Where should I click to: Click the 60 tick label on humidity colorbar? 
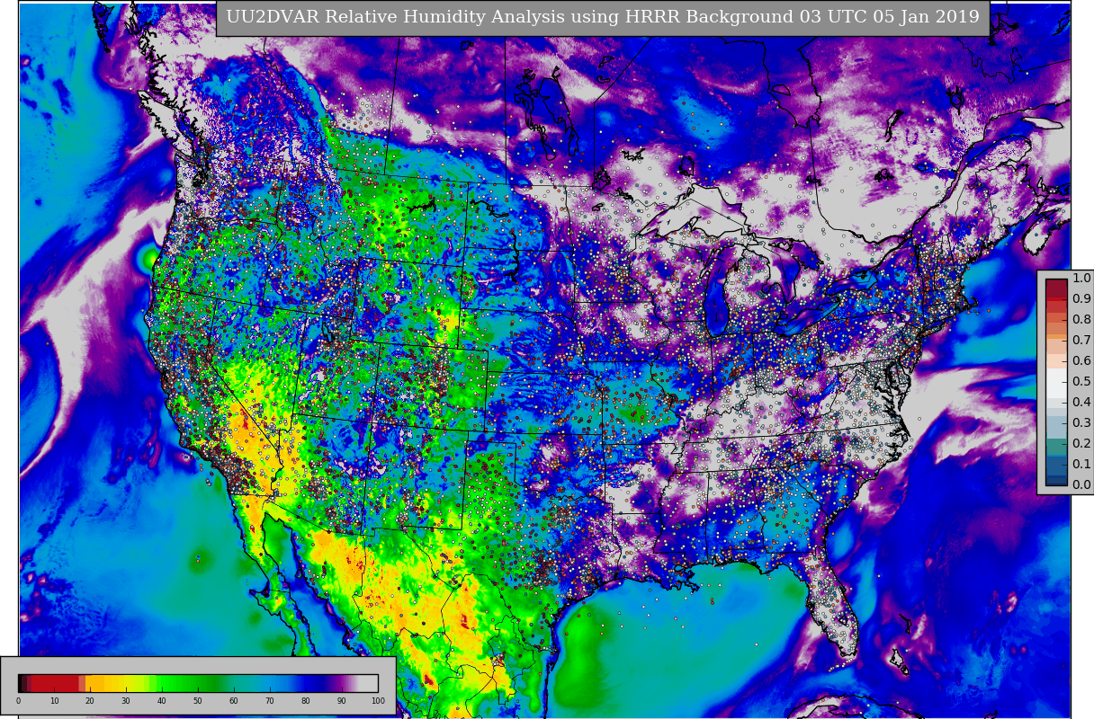pyautogui.click(x=234, y=701)
